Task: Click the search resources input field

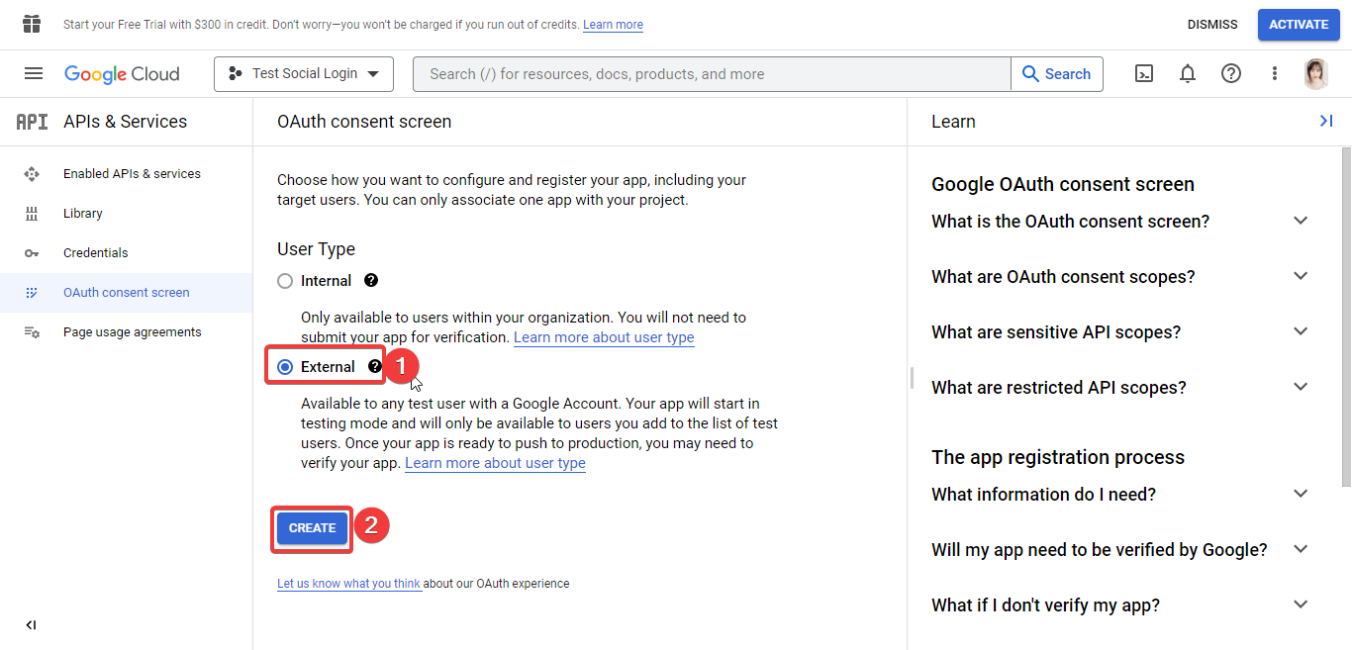Action: (712, 74)
